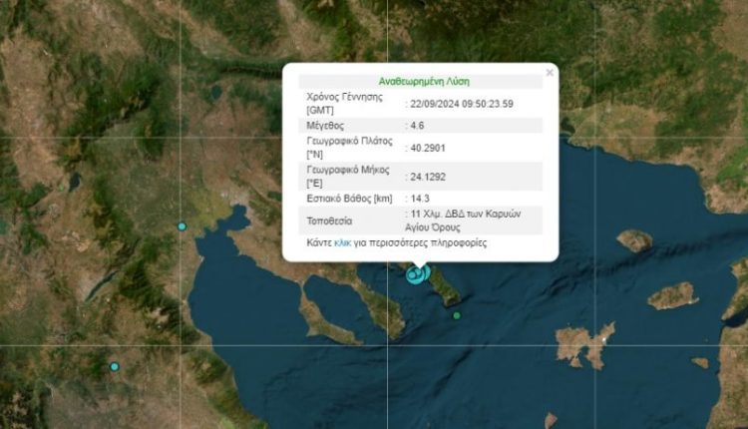Click the largest island in the lower-right sea
748x429 pixels.
[584, 345]
